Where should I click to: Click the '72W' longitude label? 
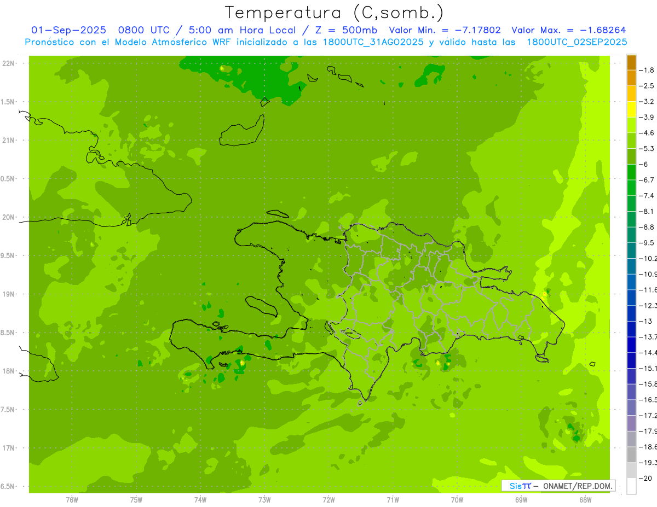point(328,499)
